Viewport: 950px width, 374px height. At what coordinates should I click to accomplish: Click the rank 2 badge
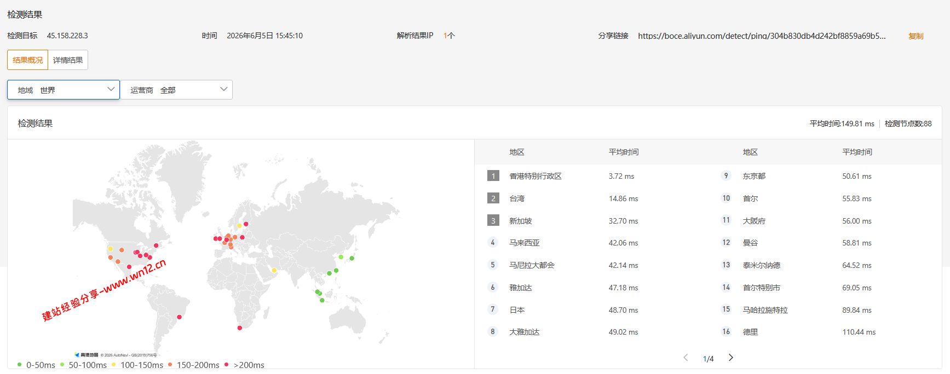pos(493,198)
